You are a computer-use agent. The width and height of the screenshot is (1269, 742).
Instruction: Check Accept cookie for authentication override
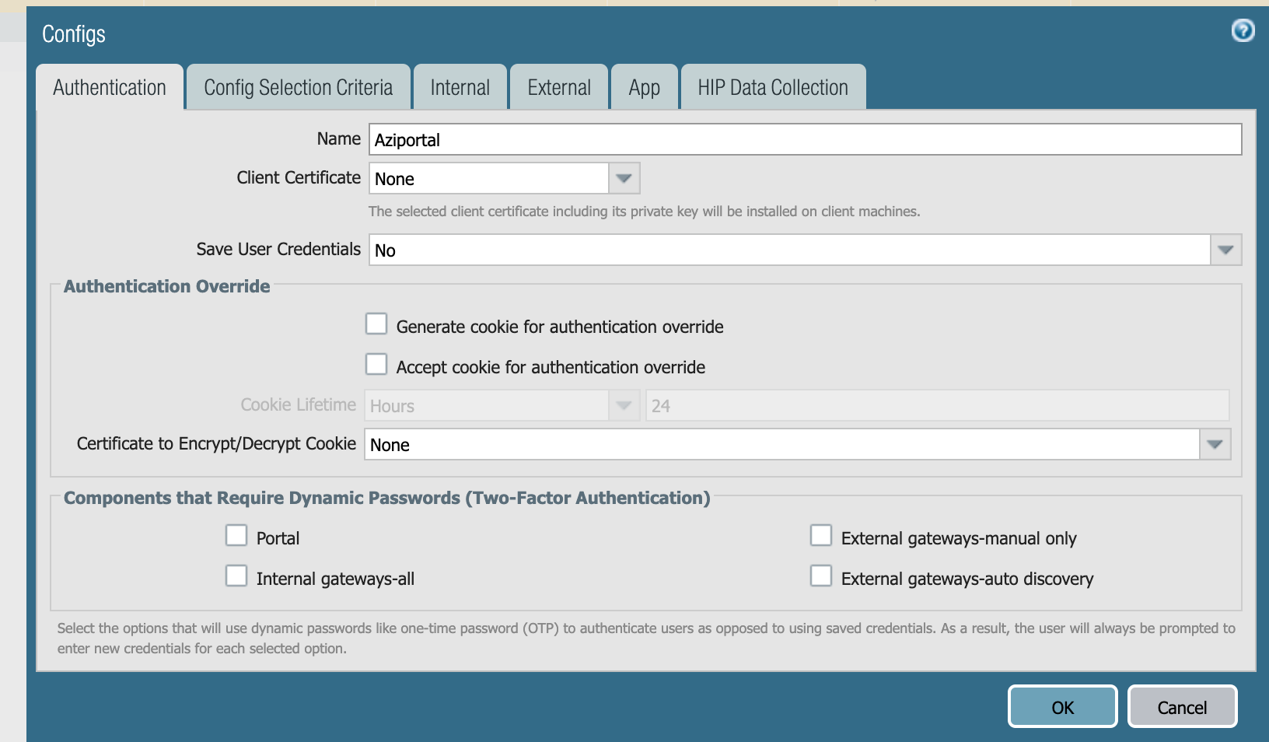click(376, 365)
